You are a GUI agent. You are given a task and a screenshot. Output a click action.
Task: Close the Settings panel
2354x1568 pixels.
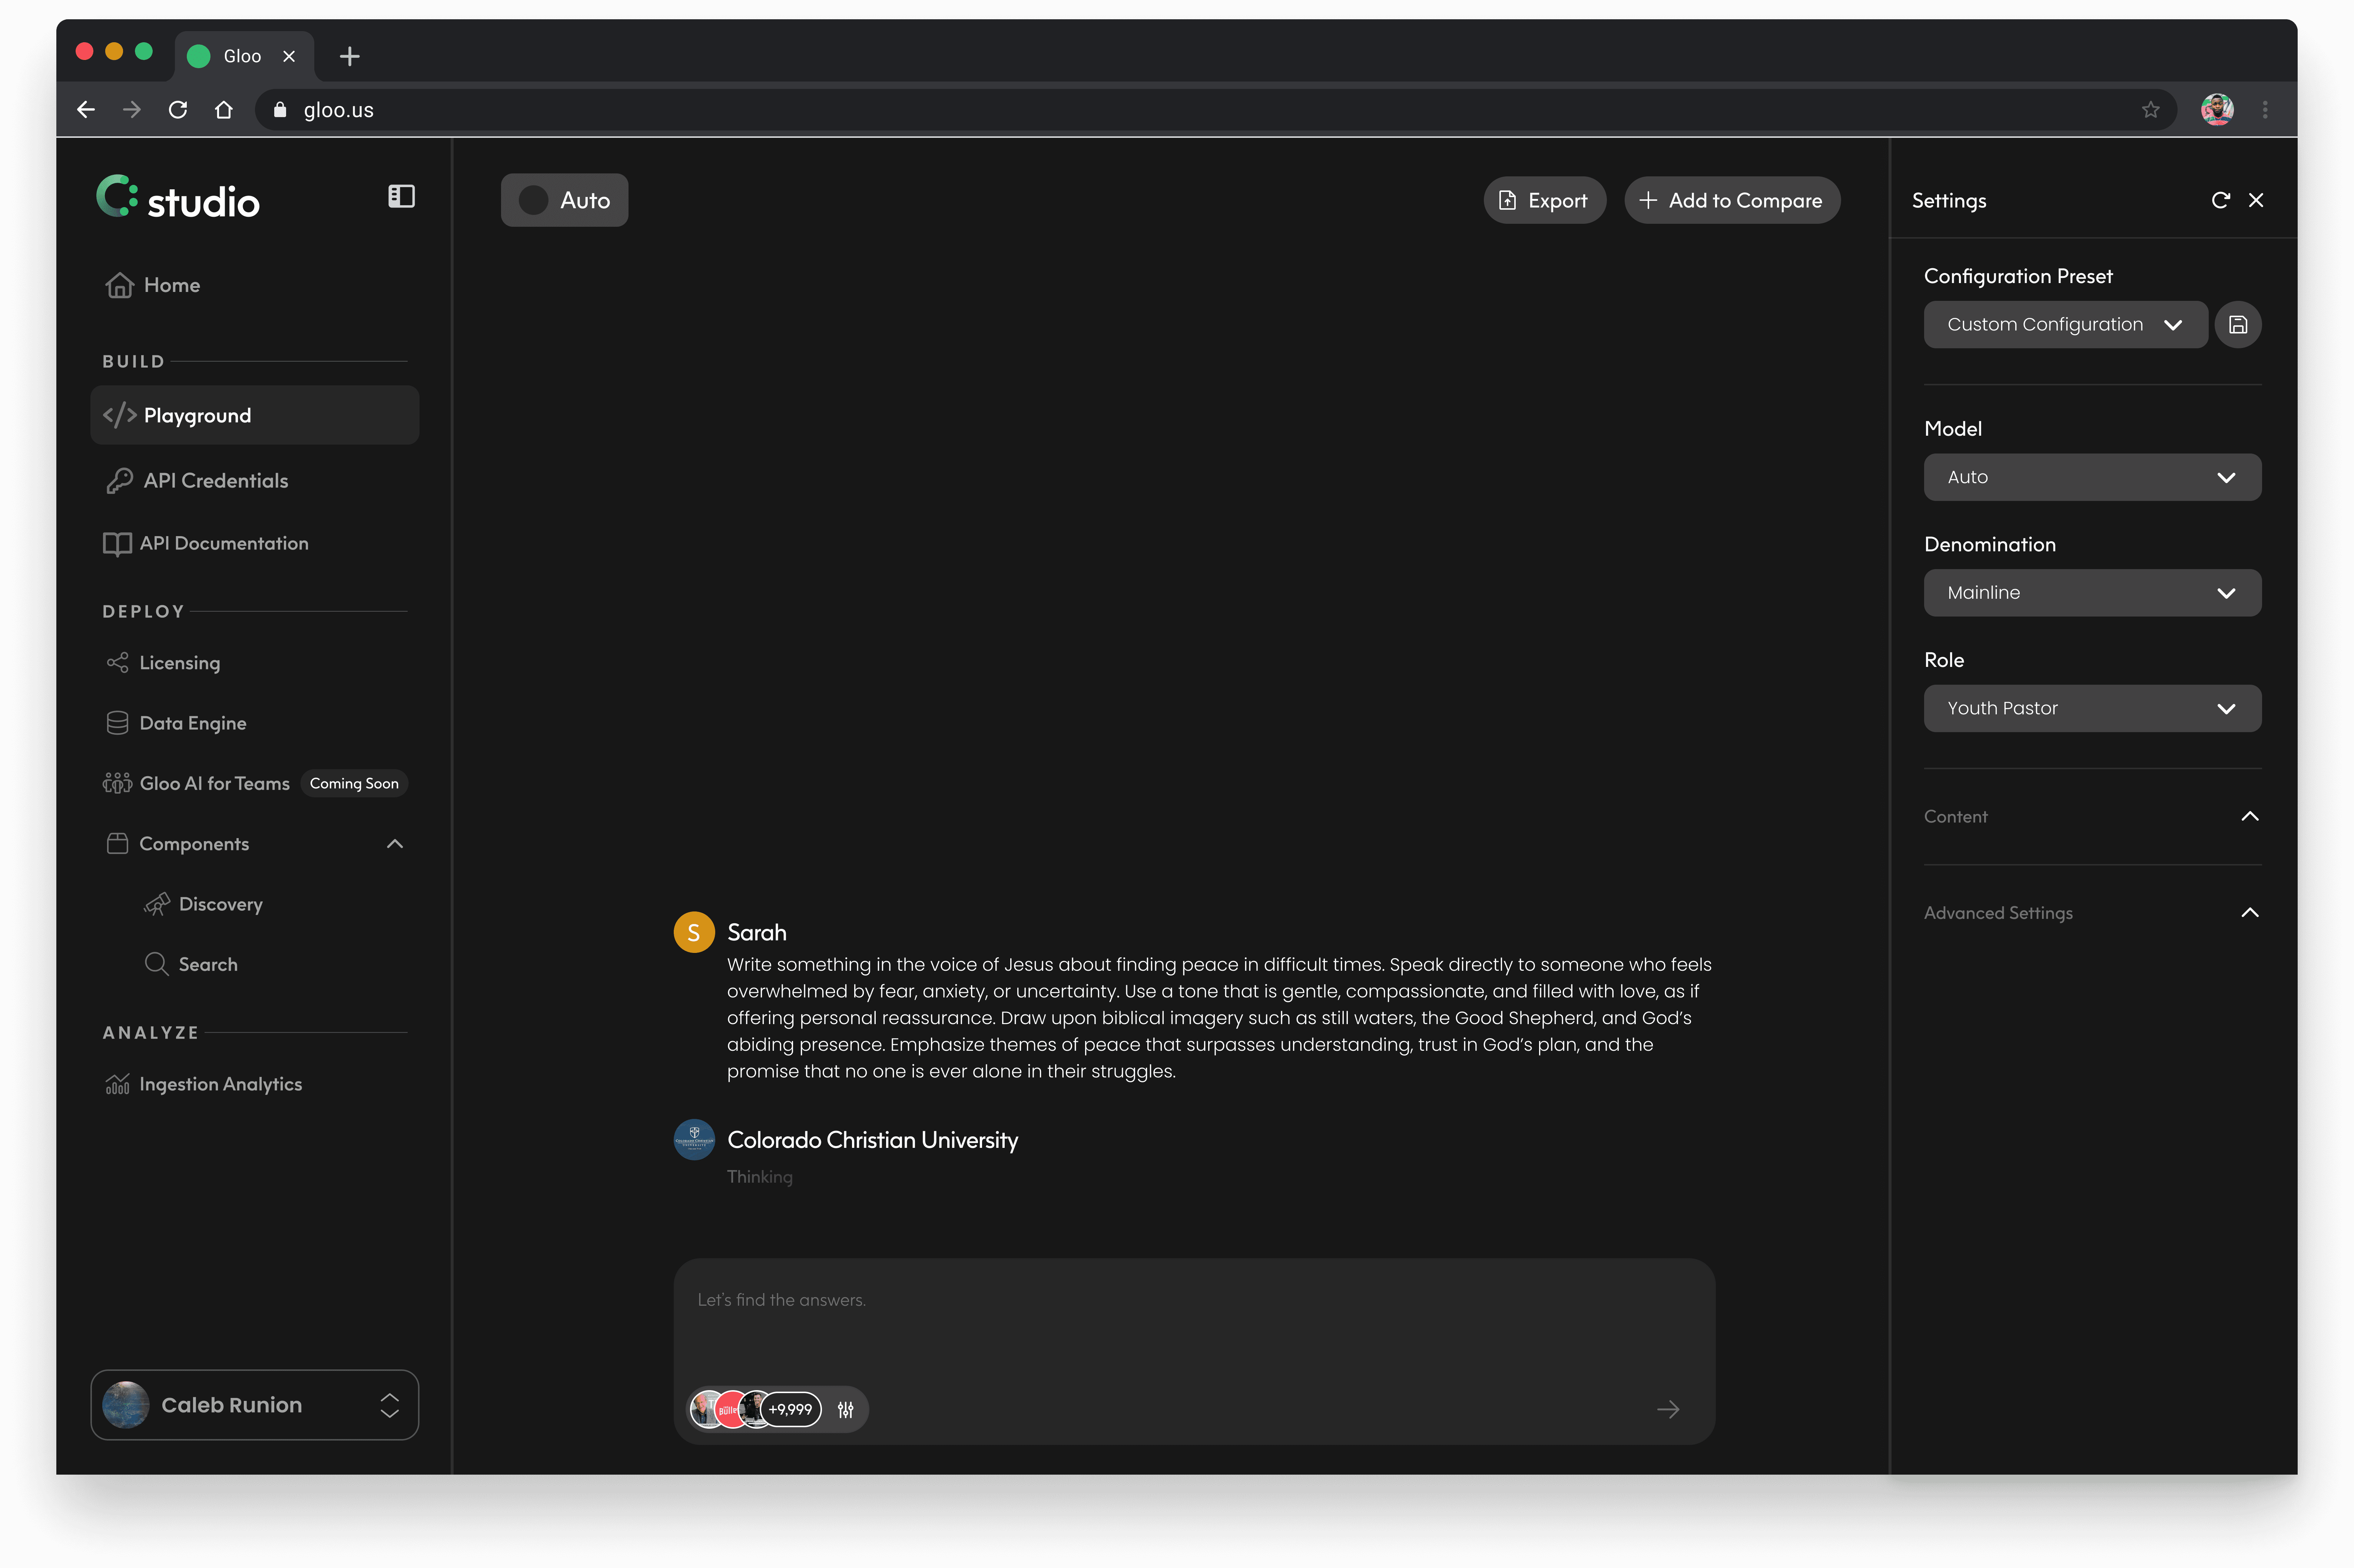2256,200
